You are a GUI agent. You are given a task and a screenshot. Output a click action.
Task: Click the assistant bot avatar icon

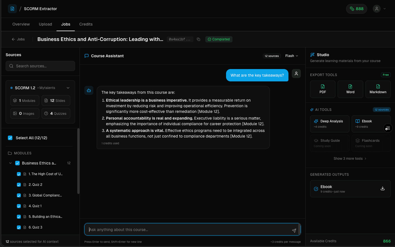(x=89, y=90)
